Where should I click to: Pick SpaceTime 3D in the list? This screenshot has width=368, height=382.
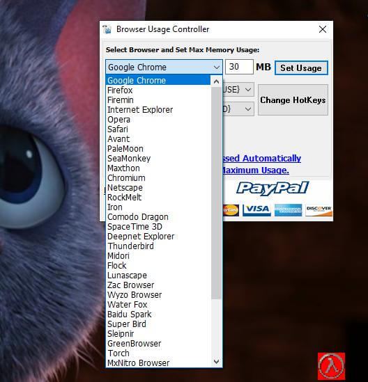point(158,227)
